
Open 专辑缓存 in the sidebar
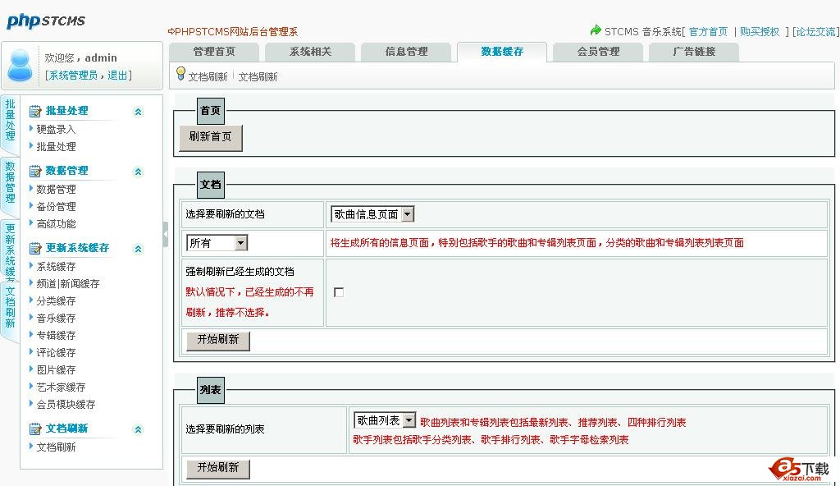[56, 335]
